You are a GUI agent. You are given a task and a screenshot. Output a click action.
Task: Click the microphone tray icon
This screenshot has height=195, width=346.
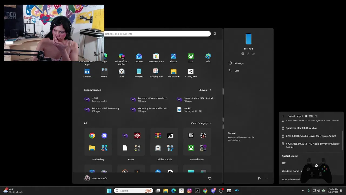coord(309,191)
